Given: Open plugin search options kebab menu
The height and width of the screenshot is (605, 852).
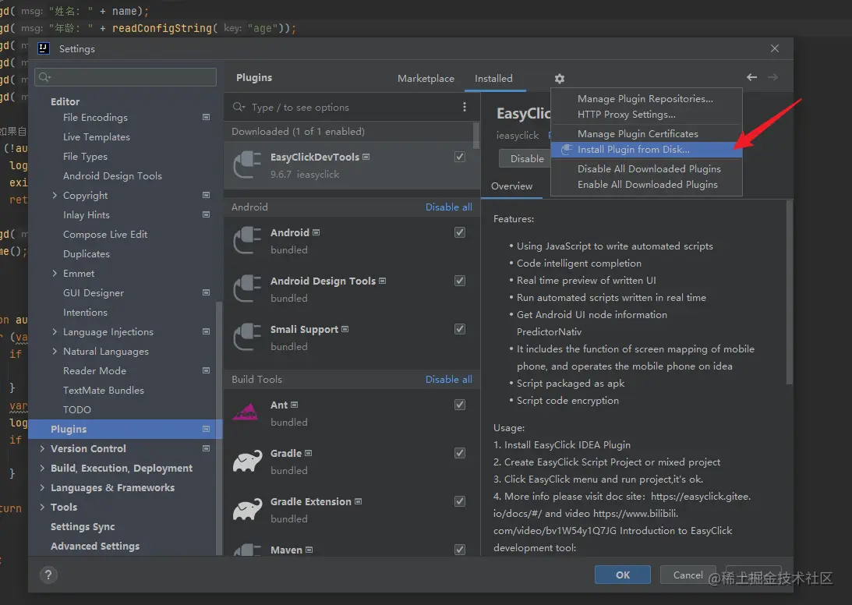Looking at the screenshot, I should click(465, 108).
